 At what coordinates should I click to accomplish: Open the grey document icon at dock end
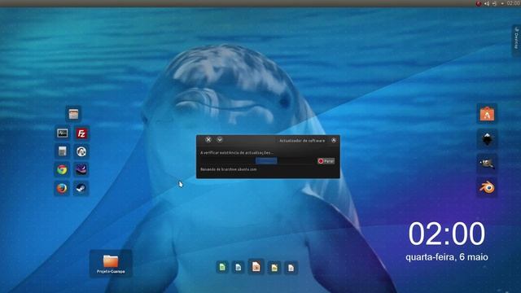click(291, 268)
